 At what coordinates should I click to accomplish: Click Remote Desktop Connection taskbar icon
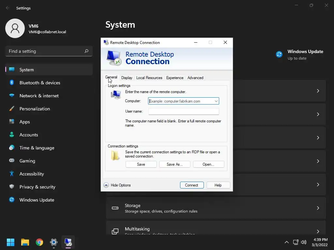(68, 242)
